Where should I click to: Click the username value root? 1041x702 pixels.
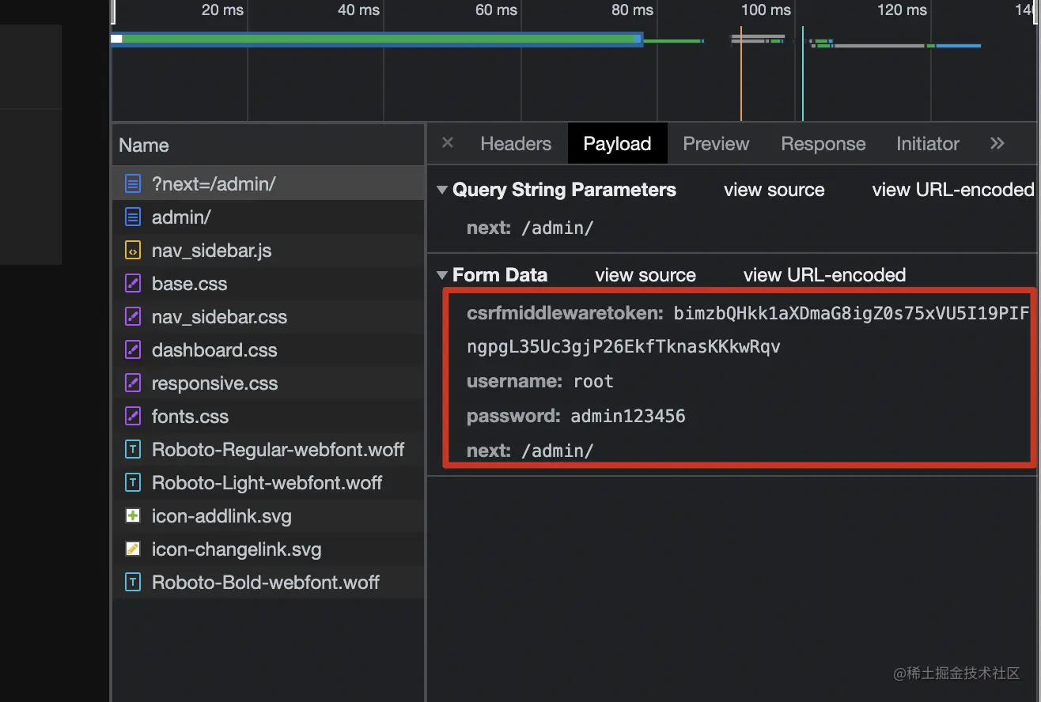coord(593,382)
